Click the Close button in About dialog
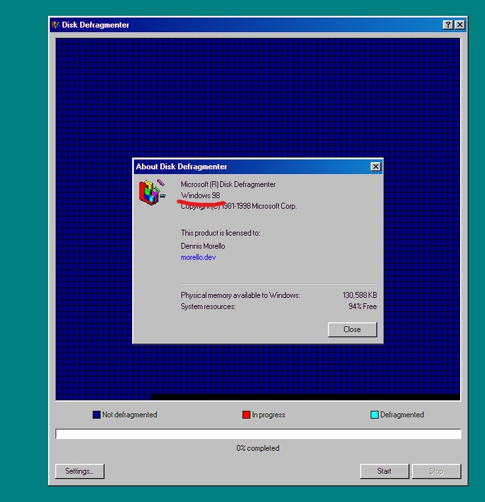Viewport: 485px width, 502px height. [352, 329]
